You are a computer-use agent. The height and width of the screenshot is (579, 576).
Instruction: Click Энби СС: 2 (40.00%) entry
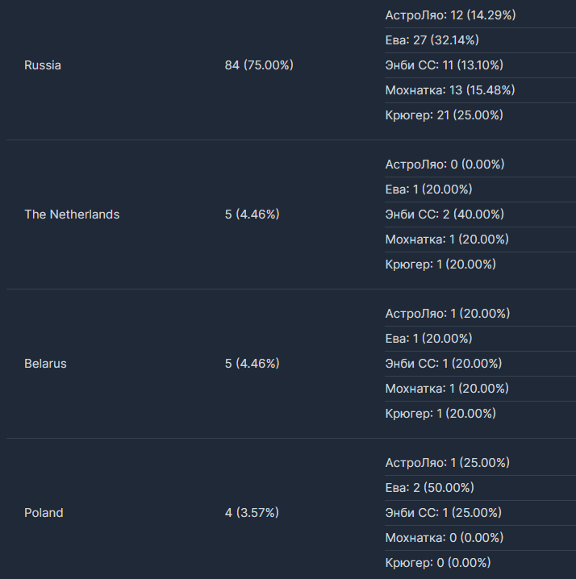(445, 215)
